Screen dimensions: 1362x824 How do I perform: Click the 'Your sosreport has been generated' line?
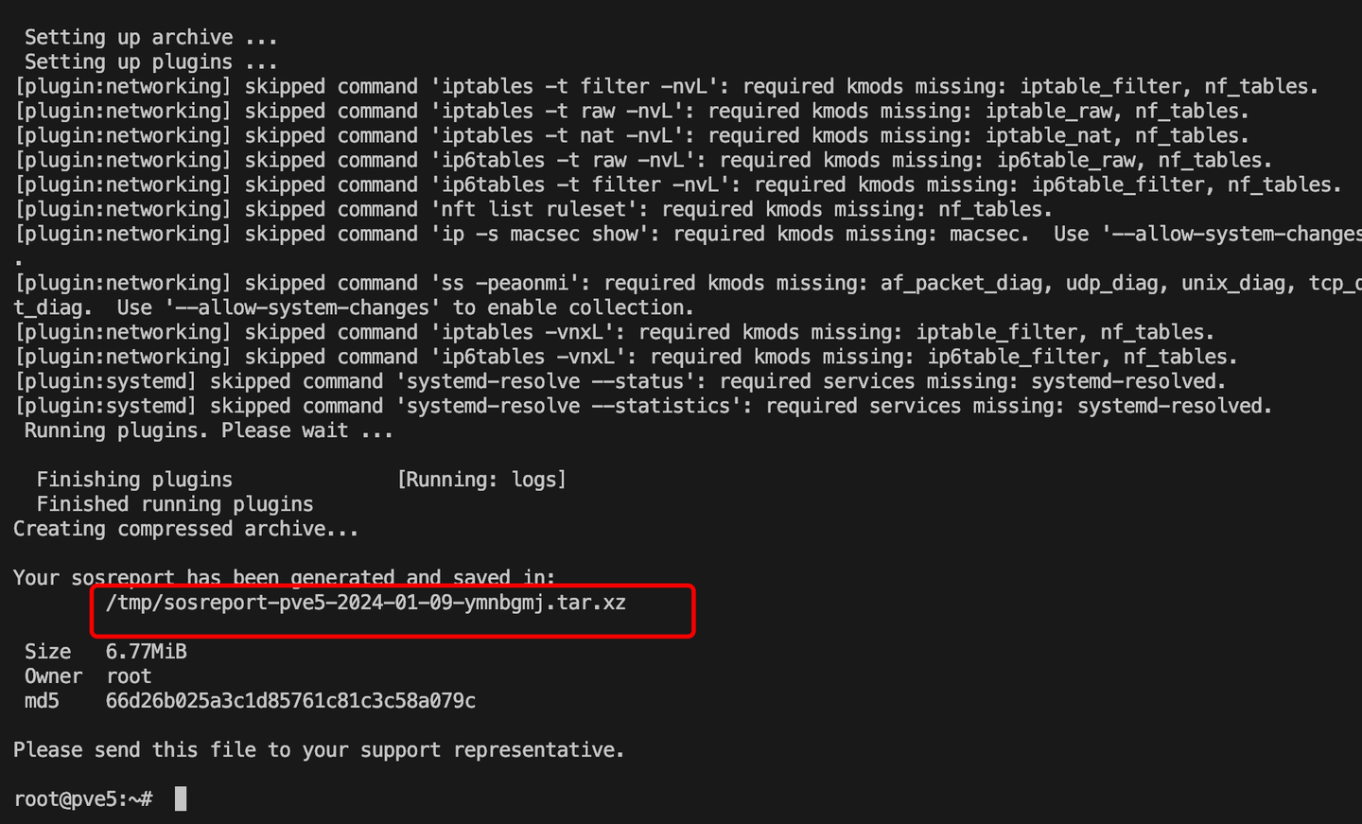coord(284,577)
